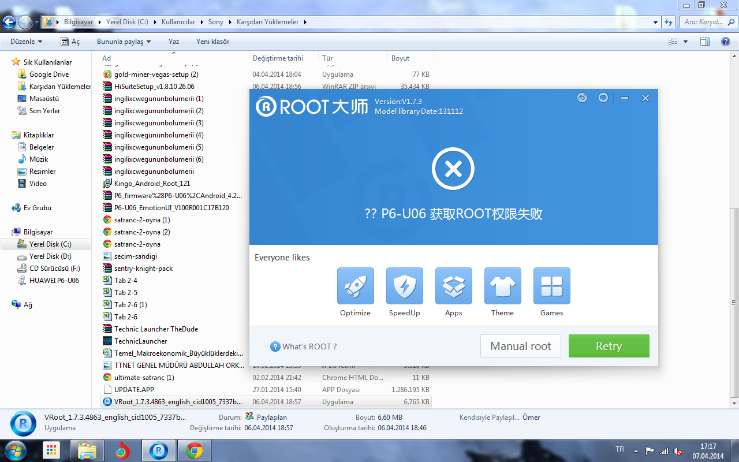Image resolution: width=739 pixels, height=462 pixels.
Task: Click the Yaz toolbar item
Action: [174, 42]
